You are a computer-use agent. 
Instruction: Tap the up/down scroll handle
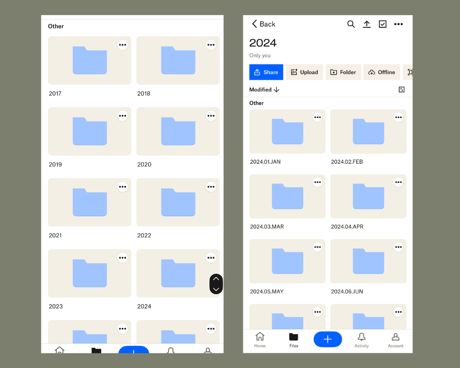click(x=216, y=284)
